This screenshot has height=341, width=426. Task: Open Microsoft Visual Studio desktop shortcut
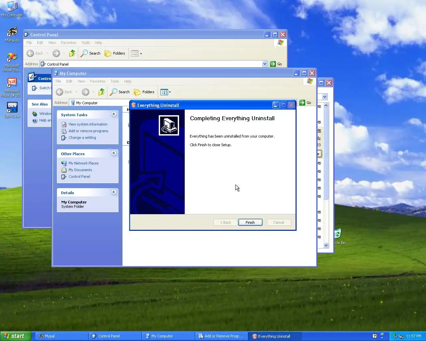click(12, 62)
